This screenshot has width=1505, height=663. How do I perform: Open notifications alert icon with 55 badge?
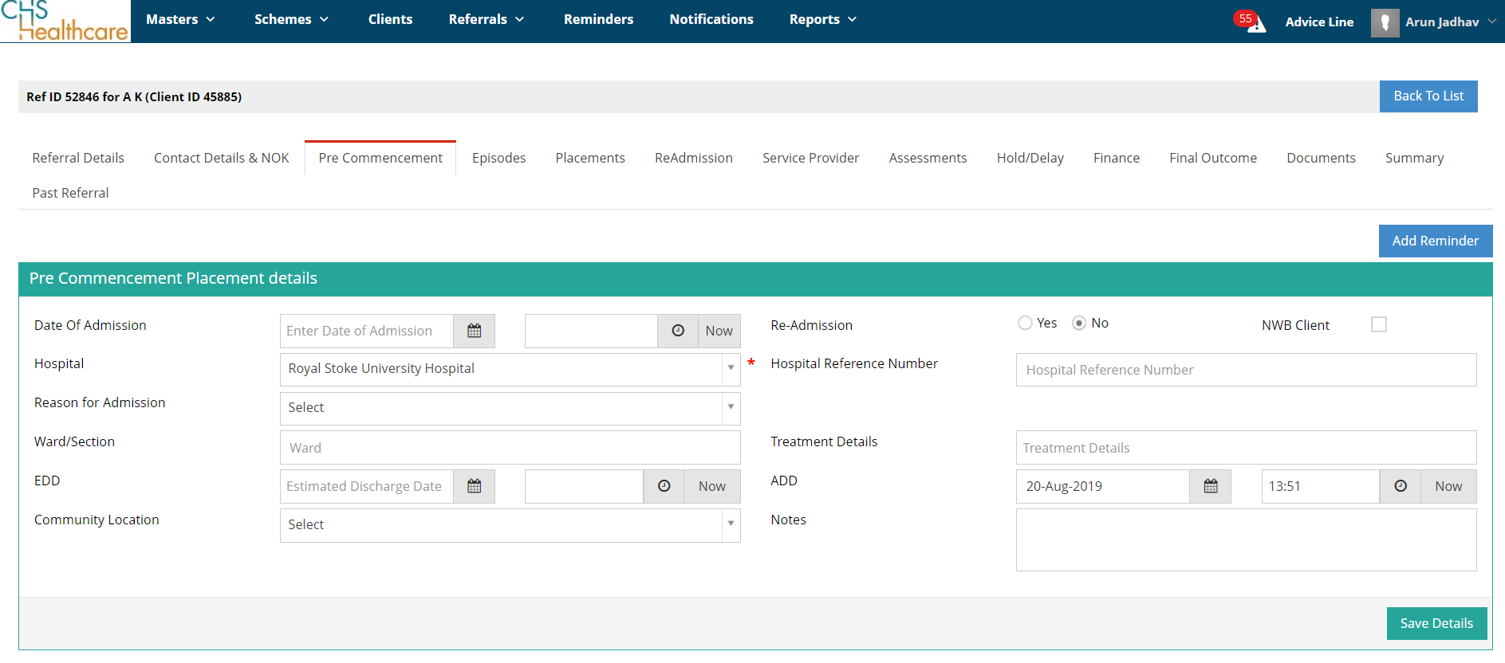pos(1251,22)
